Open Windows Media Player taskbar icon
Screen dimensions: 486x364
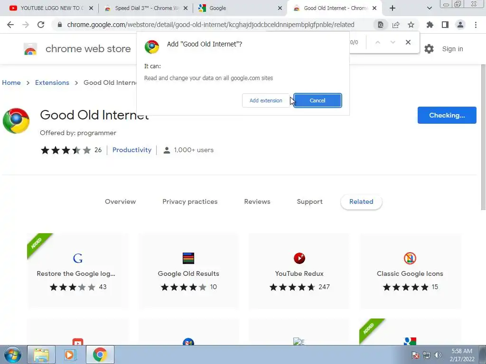coord(70,355)
